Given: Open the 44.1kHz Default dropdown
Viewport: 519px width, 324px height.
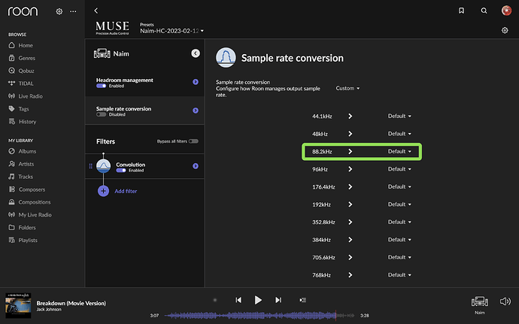Looking at the screenshot, I should click(x=399, y=117).
